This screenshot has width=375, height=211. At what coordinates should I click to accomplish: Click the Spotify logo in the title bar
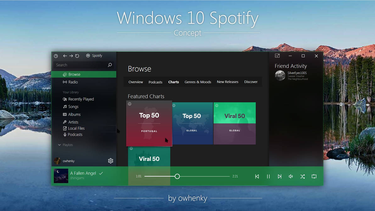click(x=88, y=55)
